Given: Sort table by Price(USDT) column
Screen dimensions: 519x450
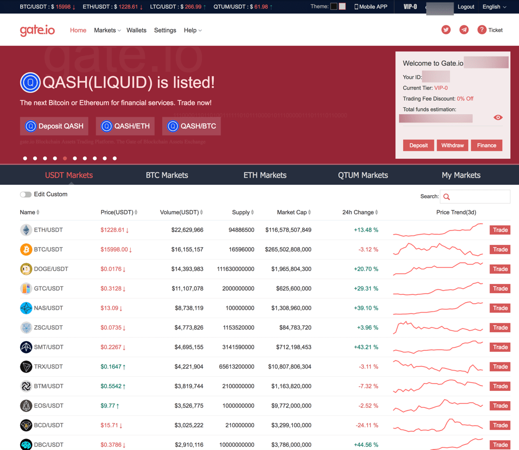Looking at the screenshot, I should click(x=119, y=212).
